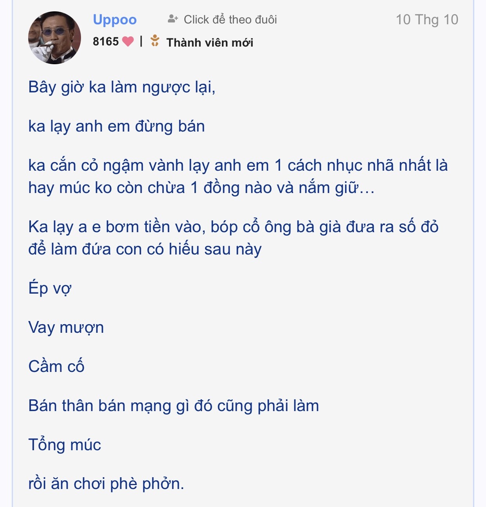This screenshot has height=507, width=486.
Task: Click the "Tổng múc" line
Action: click(x=65, y=445)
